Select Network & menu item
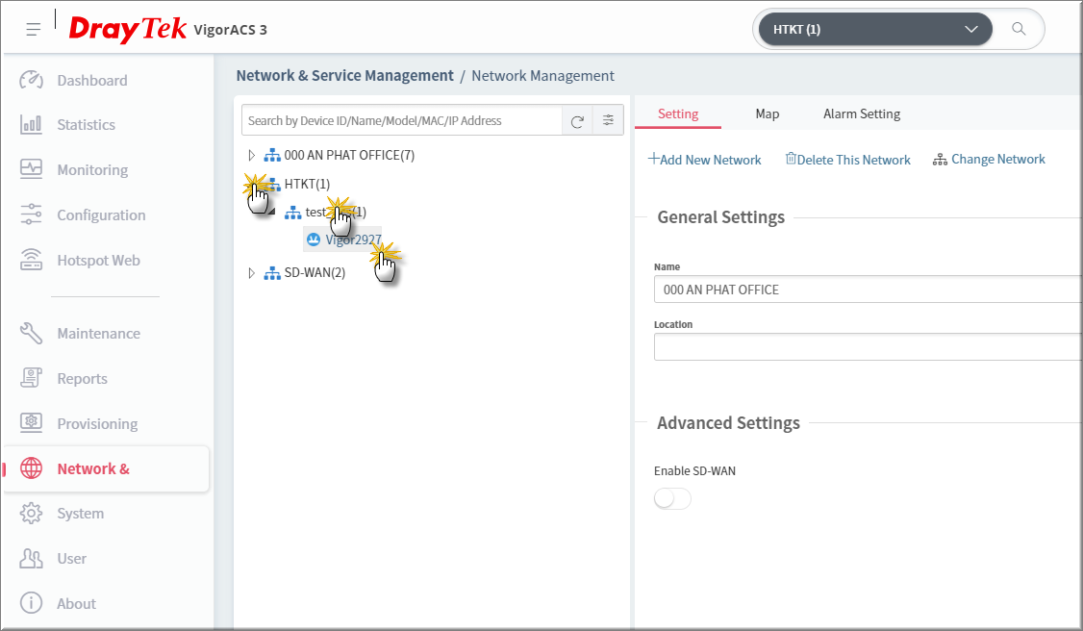 tap(107, 468)
